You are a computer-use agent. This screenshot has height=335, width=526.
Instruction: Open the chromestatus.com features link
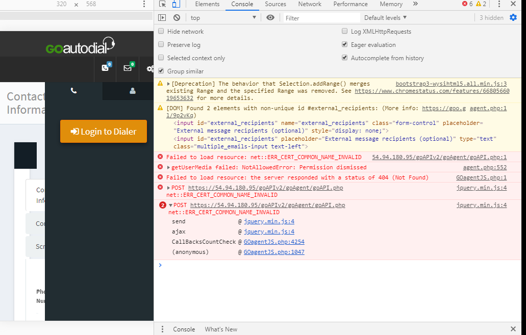pos(432,91)
